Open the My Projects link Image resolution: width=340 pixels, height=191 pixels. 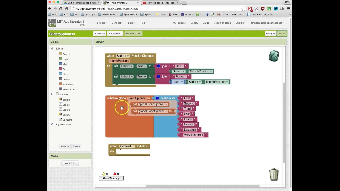[179, 23]
